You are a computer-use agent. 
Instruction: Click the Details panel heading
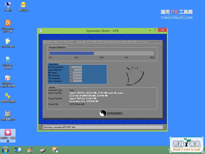pos(52,87)
